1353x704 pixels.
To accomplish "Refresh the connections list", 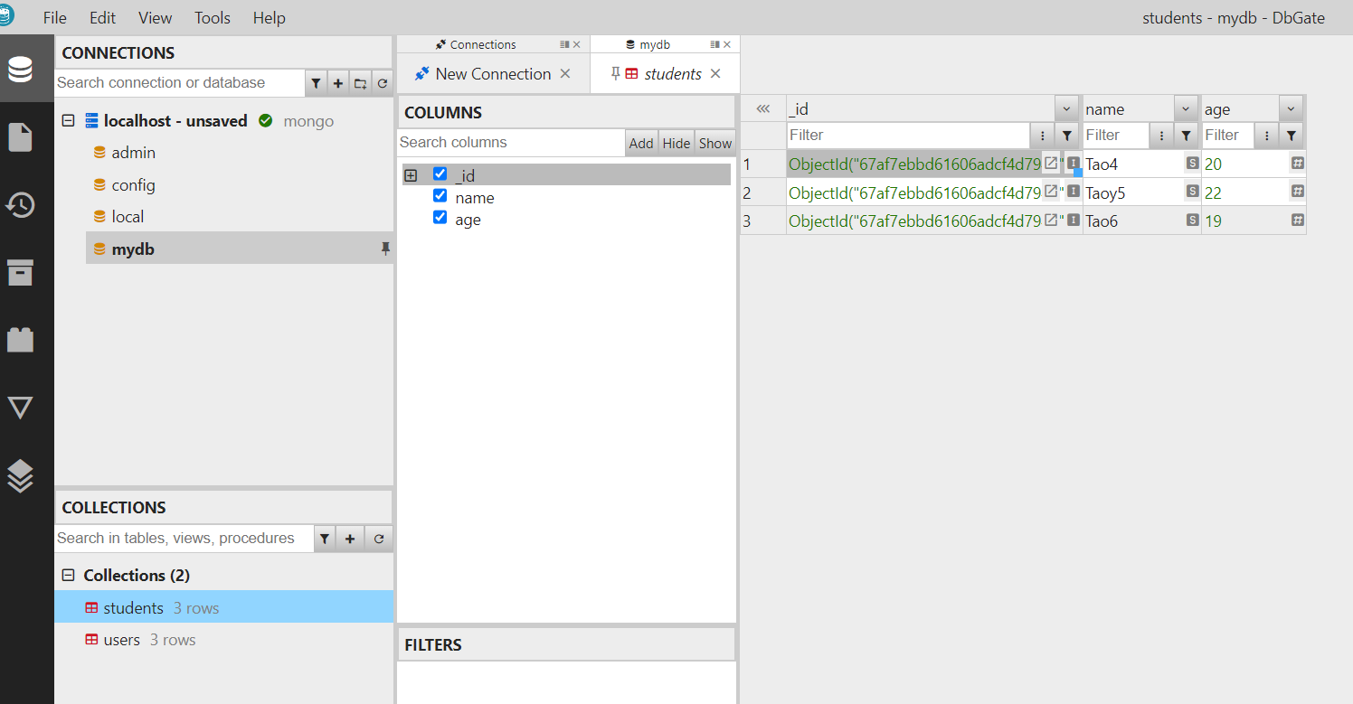I will point(383,83).
